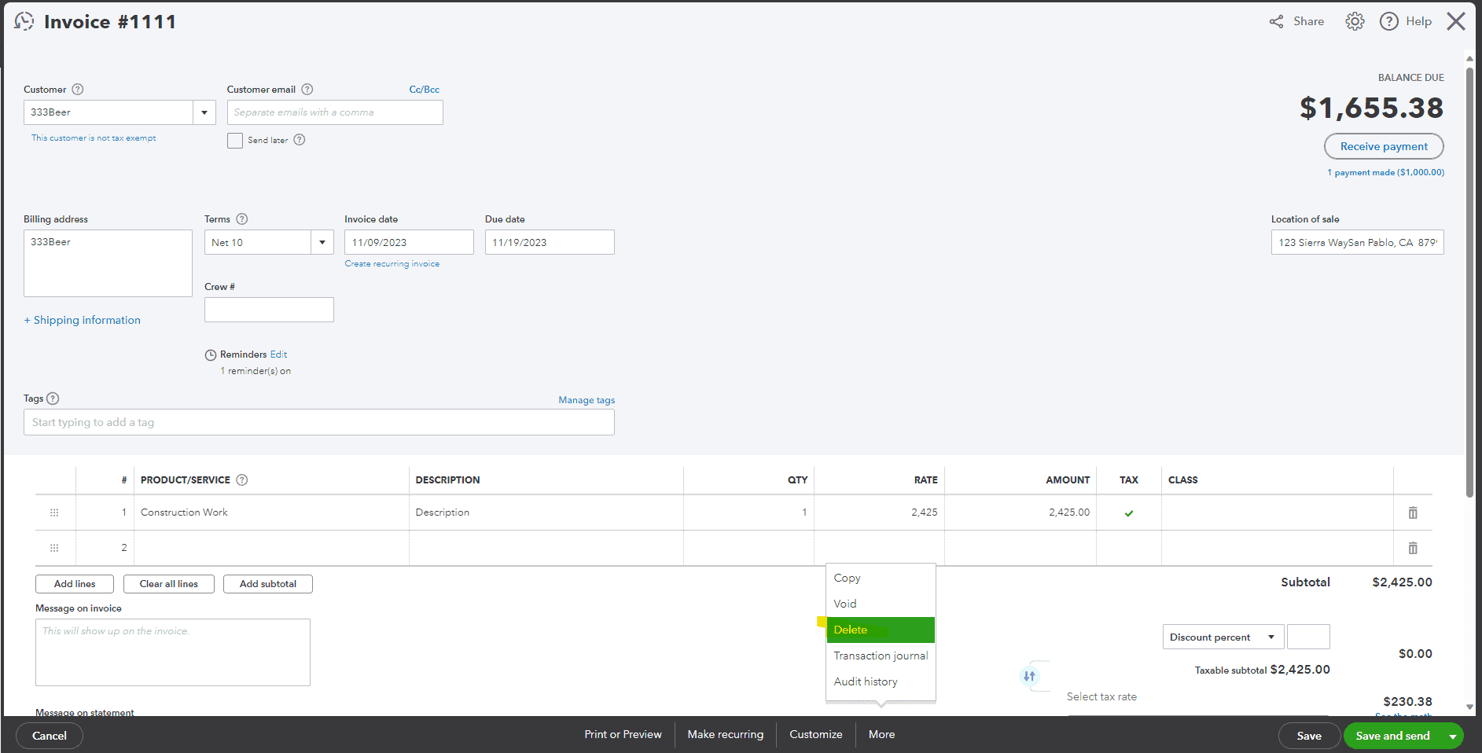
Task: Select Delete from the context menu
Action: (851, 630)
